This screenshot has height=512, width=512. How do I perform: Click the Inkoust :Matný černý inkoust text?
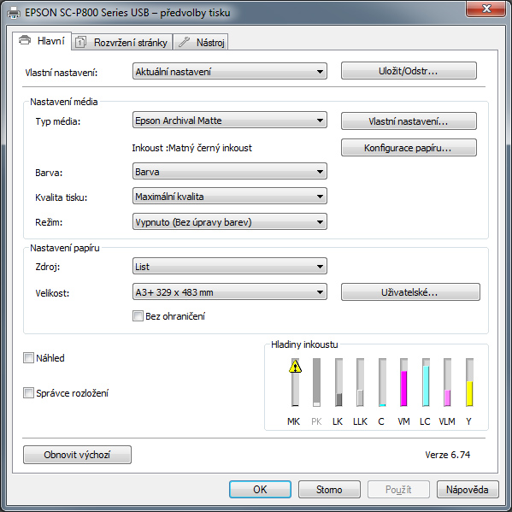tap(191, 148)
